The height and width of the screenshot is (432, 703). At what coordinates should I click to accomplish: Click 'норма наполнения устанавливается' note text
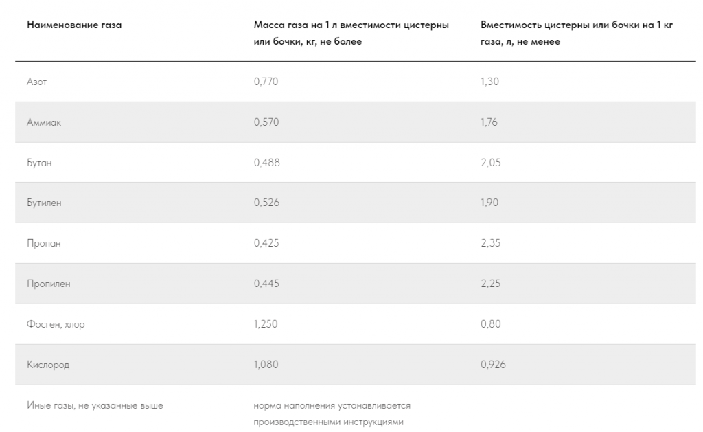click(332, 405)
